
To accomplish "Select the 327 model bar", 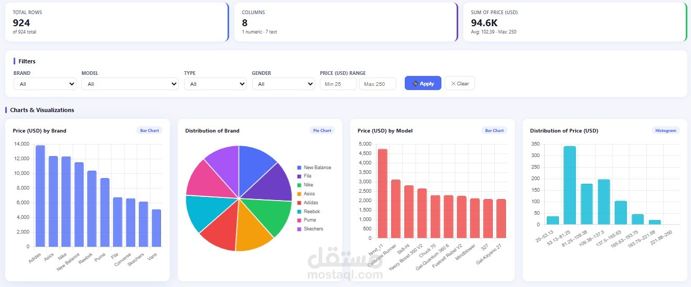I will pyautogui.click(x=488, y=218).
